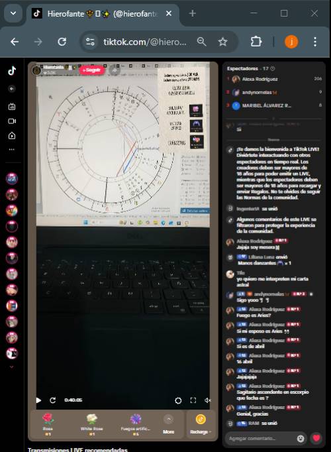
Task: Send the Rosa gift
Action: coord(48,424)
